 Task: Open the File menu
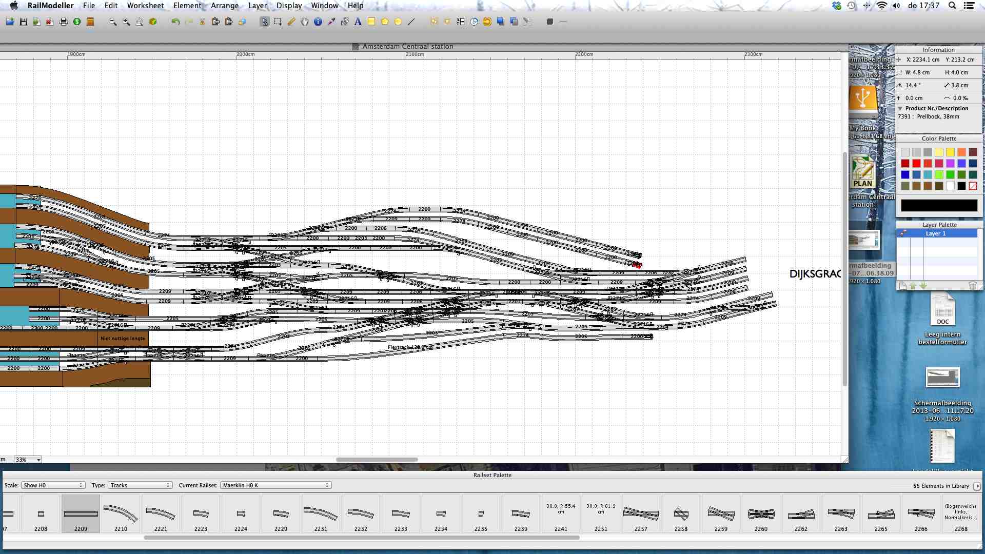(x=89, y=5)
